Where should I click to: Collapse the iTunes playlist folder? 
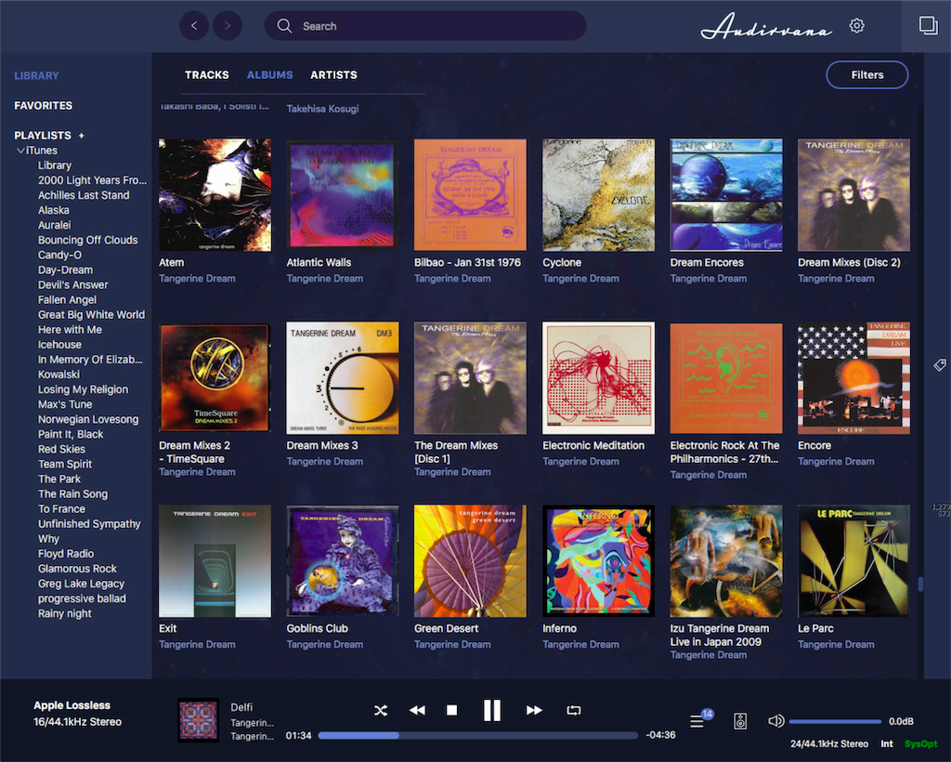point(20,151)
